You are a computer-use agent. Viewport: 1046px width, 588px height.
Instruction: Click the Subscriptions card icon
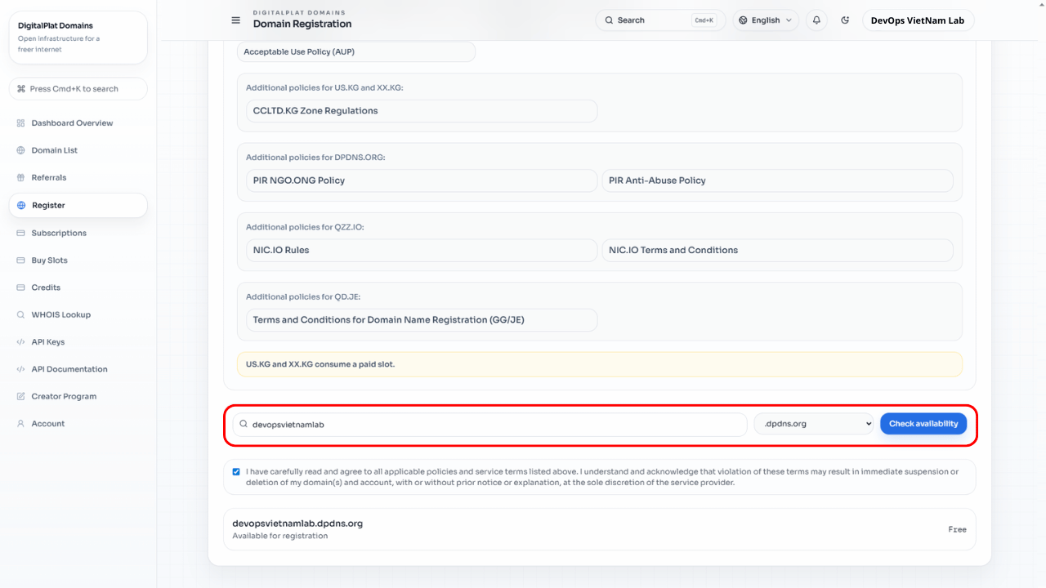[x=20, y=233]
